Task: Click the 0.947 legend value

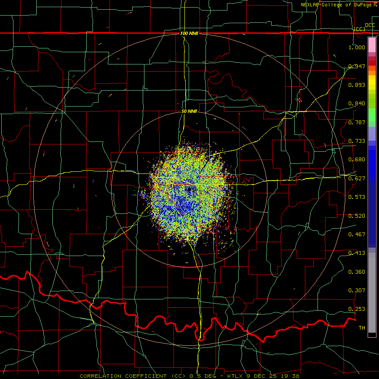Action: pos(357,66)
